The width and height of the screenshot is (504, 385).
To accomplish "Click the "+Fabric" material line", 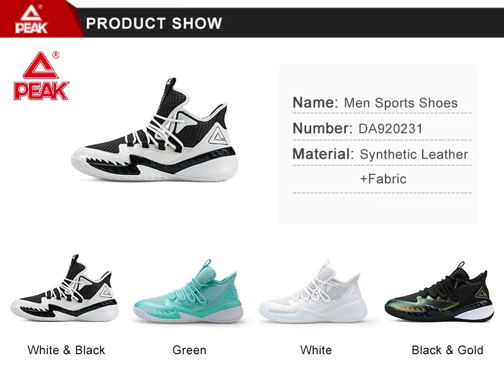I will pyautogui.click(x=383, y=179).
